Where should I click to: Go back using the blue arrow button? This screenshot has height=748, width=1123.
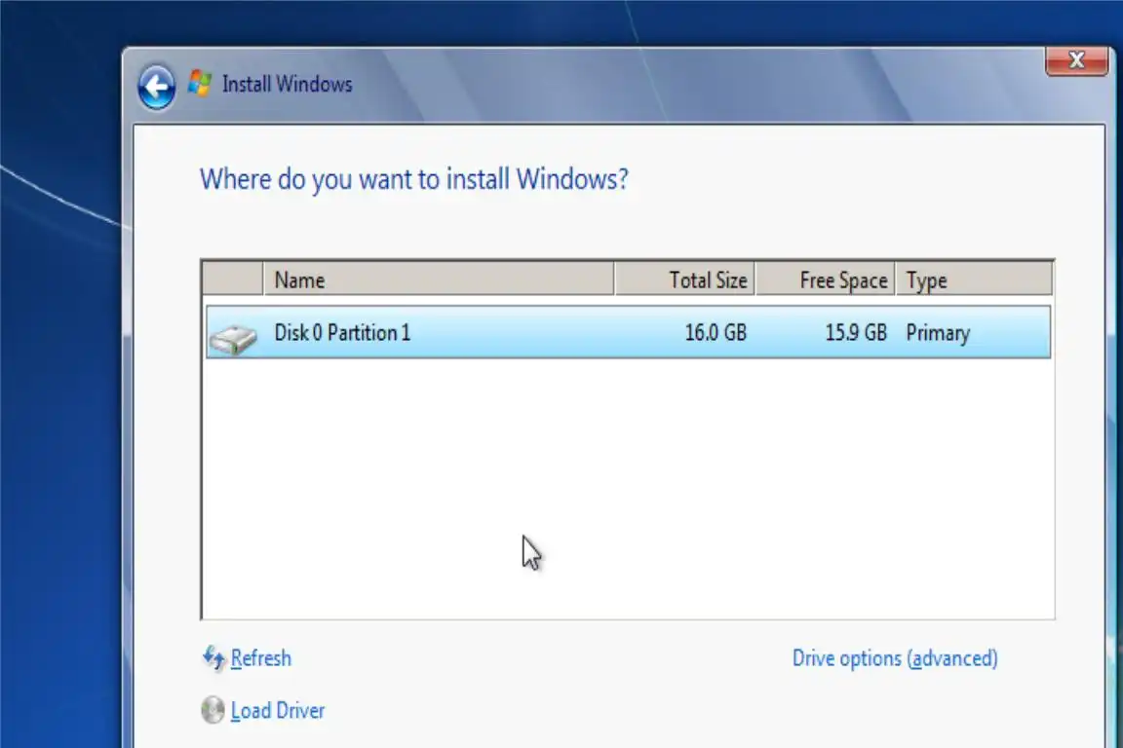[x=156, y=88]
